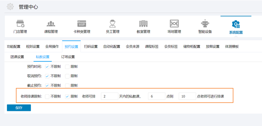Image resolution: width=262 pixels, height=126 pixels.
Task: Check 不限制 for 截止预约
Action: coord(47,85)
